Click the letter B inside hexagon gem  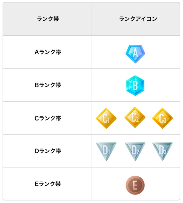pyautogui.click(x=135, y=86)
